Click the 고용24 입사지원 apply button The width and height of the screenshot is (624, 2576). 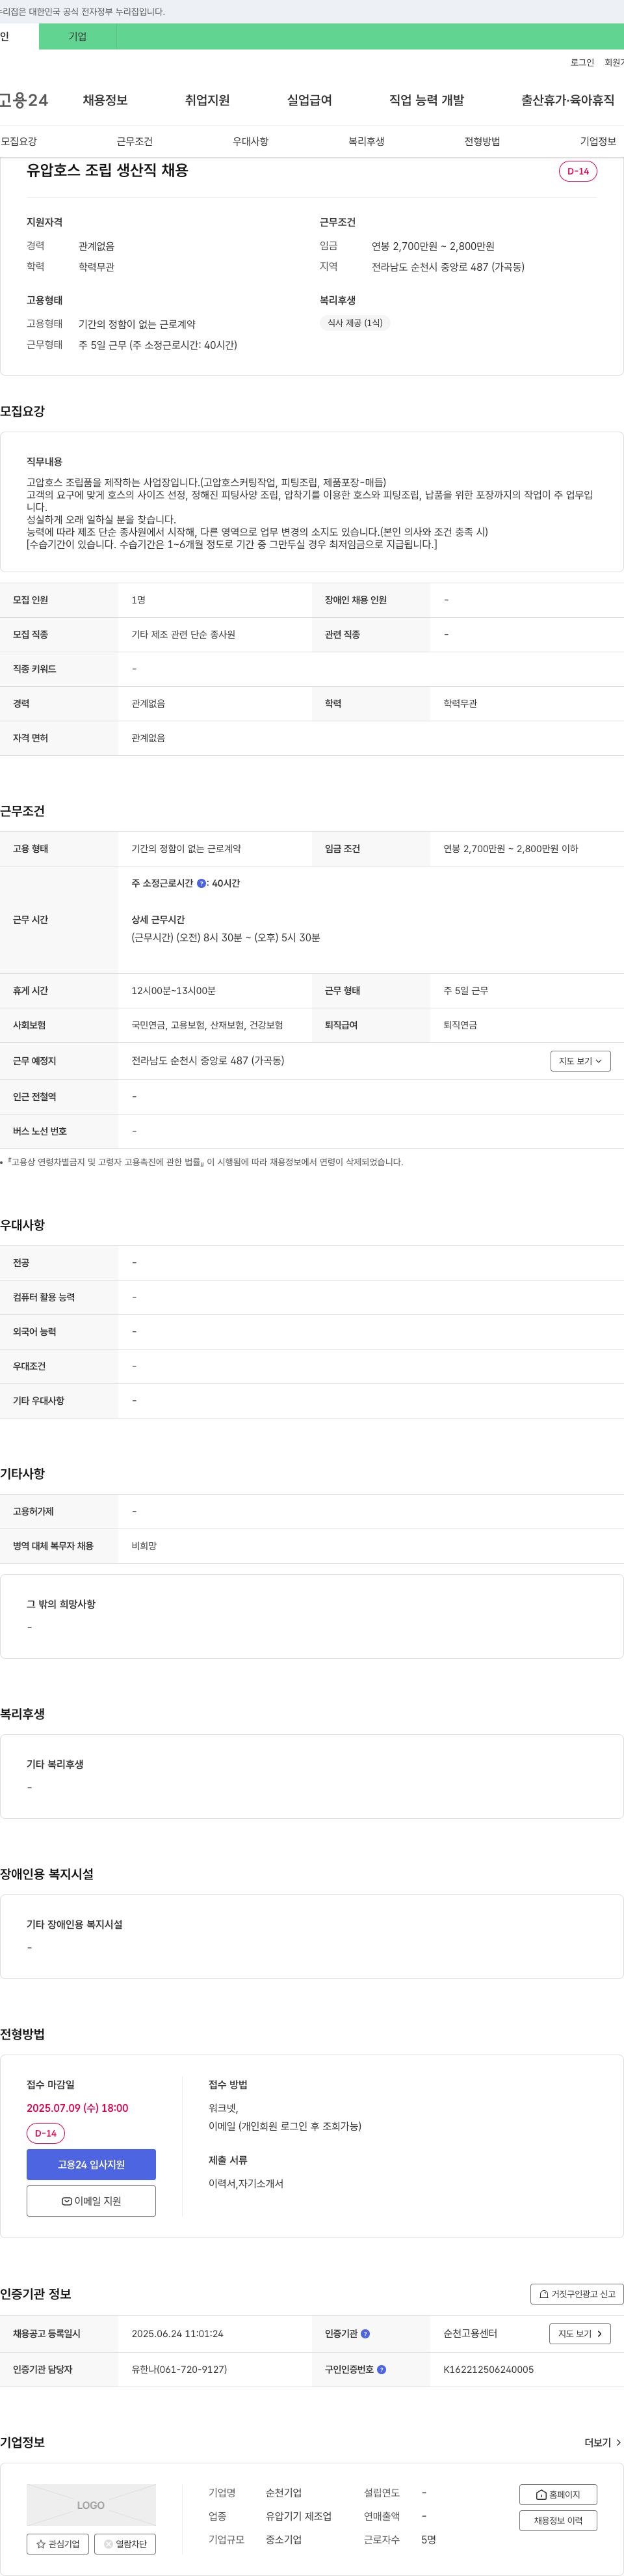tap(91, 2164)
